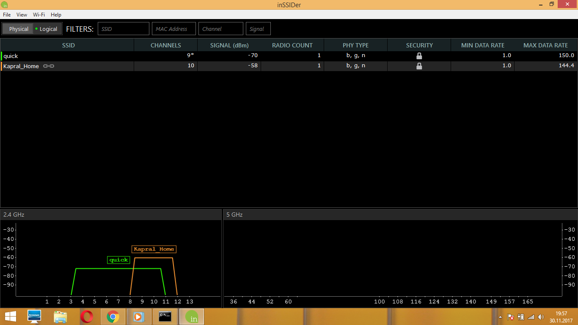Click max data rate 144.4
Viewport: 578px width, 325px height.
[566, 66]
